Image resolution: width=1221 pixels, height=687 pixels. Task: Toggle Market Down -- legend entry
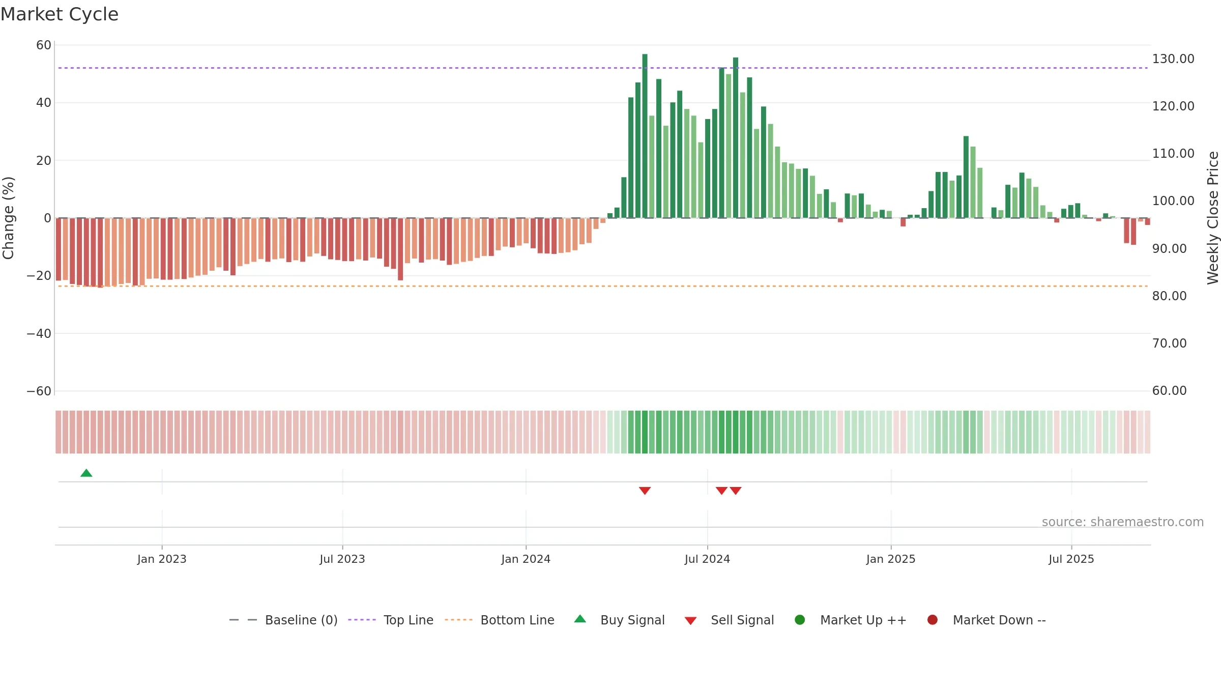click(x=986, y=620)
